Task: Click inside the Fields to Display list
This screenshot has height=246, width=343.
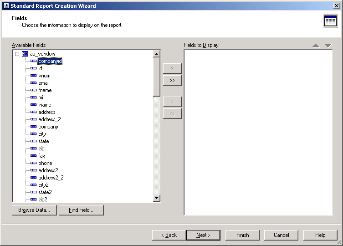Action: 258,132
